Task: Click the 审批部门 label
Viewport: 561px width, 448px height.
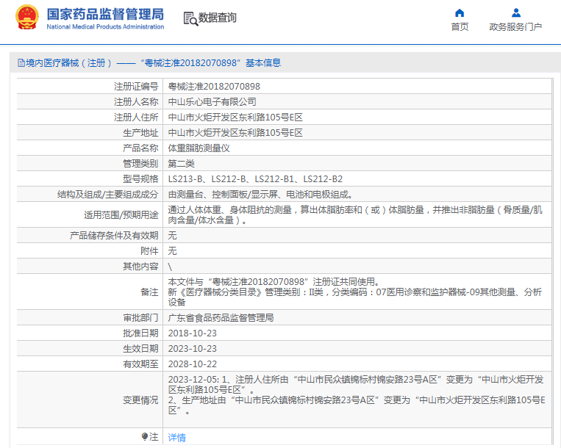Action: tap(140, 317)
